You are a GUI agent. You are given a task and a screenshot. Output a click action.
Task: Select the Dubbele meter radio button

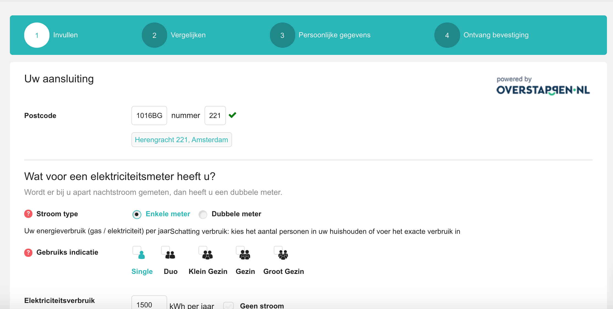click(x=203, y=214)
